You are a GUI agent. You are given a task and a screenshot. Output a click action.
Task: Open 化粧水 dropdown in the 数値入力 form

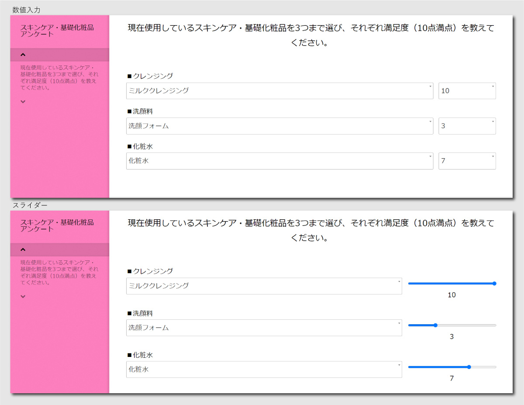pyautogui.click(x=279, y=161)
